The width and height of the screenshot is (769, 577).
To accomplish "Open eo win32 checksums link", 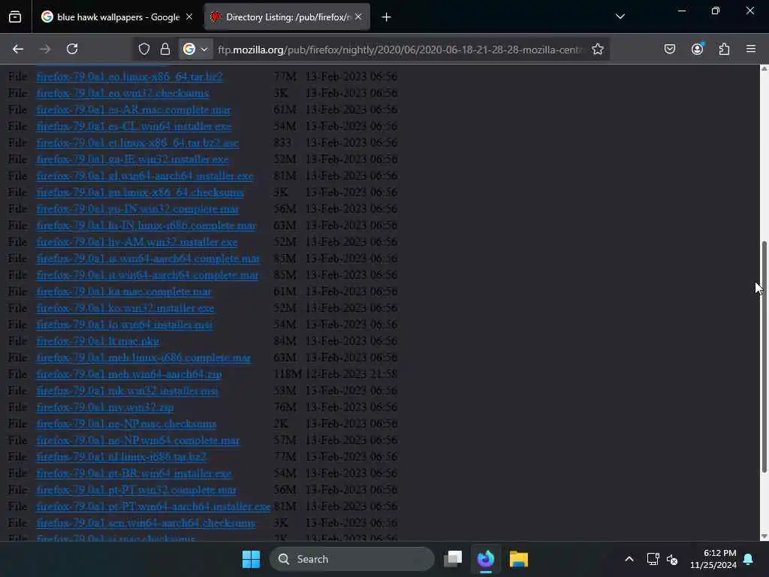I will [x=122, y=93].
